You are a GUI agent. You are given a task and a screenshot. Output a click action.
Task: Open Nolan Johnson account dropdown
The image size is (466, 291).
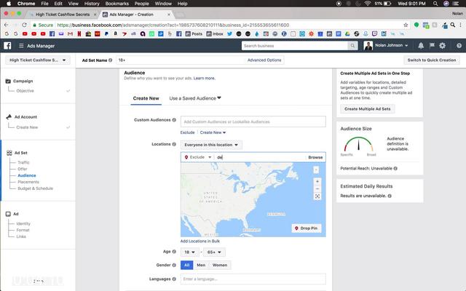click(391, 45)
